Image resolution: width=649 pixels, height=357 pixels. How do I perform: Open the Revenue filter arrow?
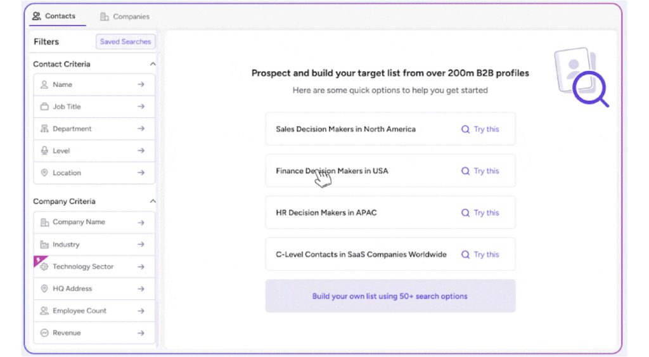tap(141, 333)
